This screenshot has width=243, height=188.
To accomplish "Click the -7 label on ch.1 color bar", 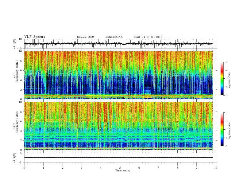I will pos(226,96).
